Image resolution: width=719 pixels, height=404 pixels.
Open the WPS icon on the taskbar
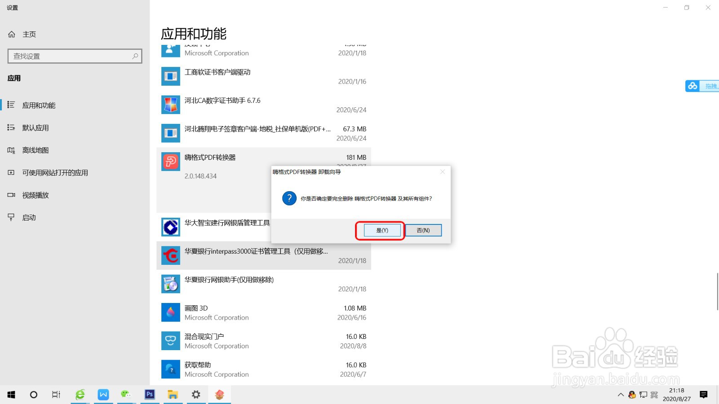[103, 395]
